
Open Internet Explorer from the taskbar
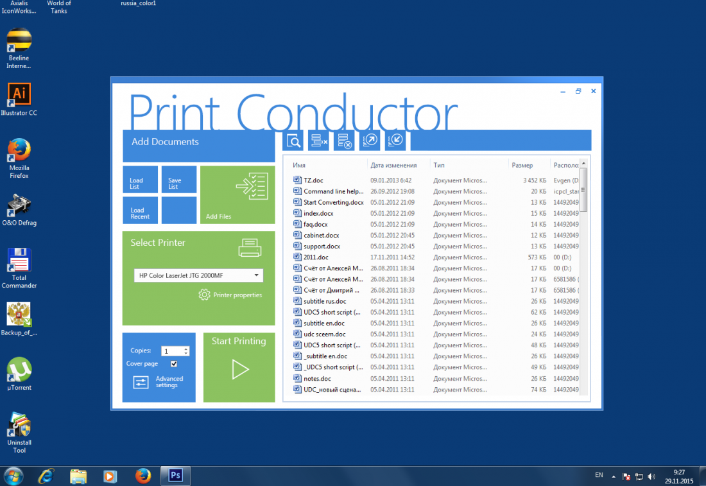pyautogui.click(x=46, y=476)
